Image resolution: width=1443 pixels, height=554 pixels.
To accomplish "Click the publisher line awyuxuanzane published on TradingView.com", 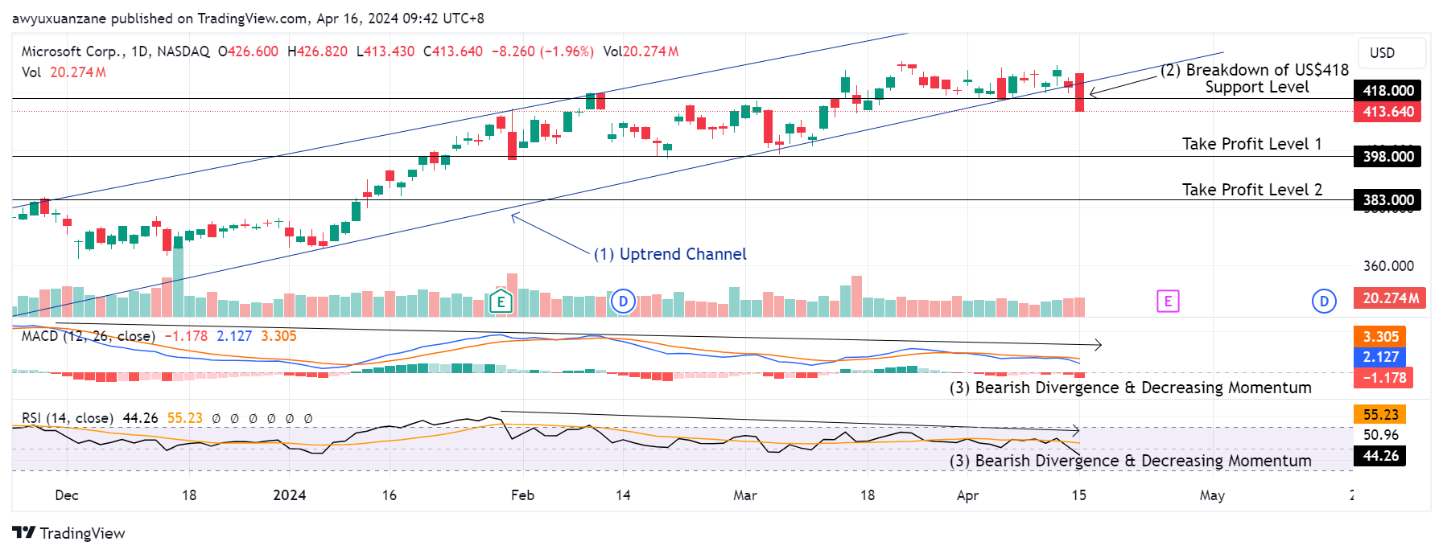I will coord(248,18).
